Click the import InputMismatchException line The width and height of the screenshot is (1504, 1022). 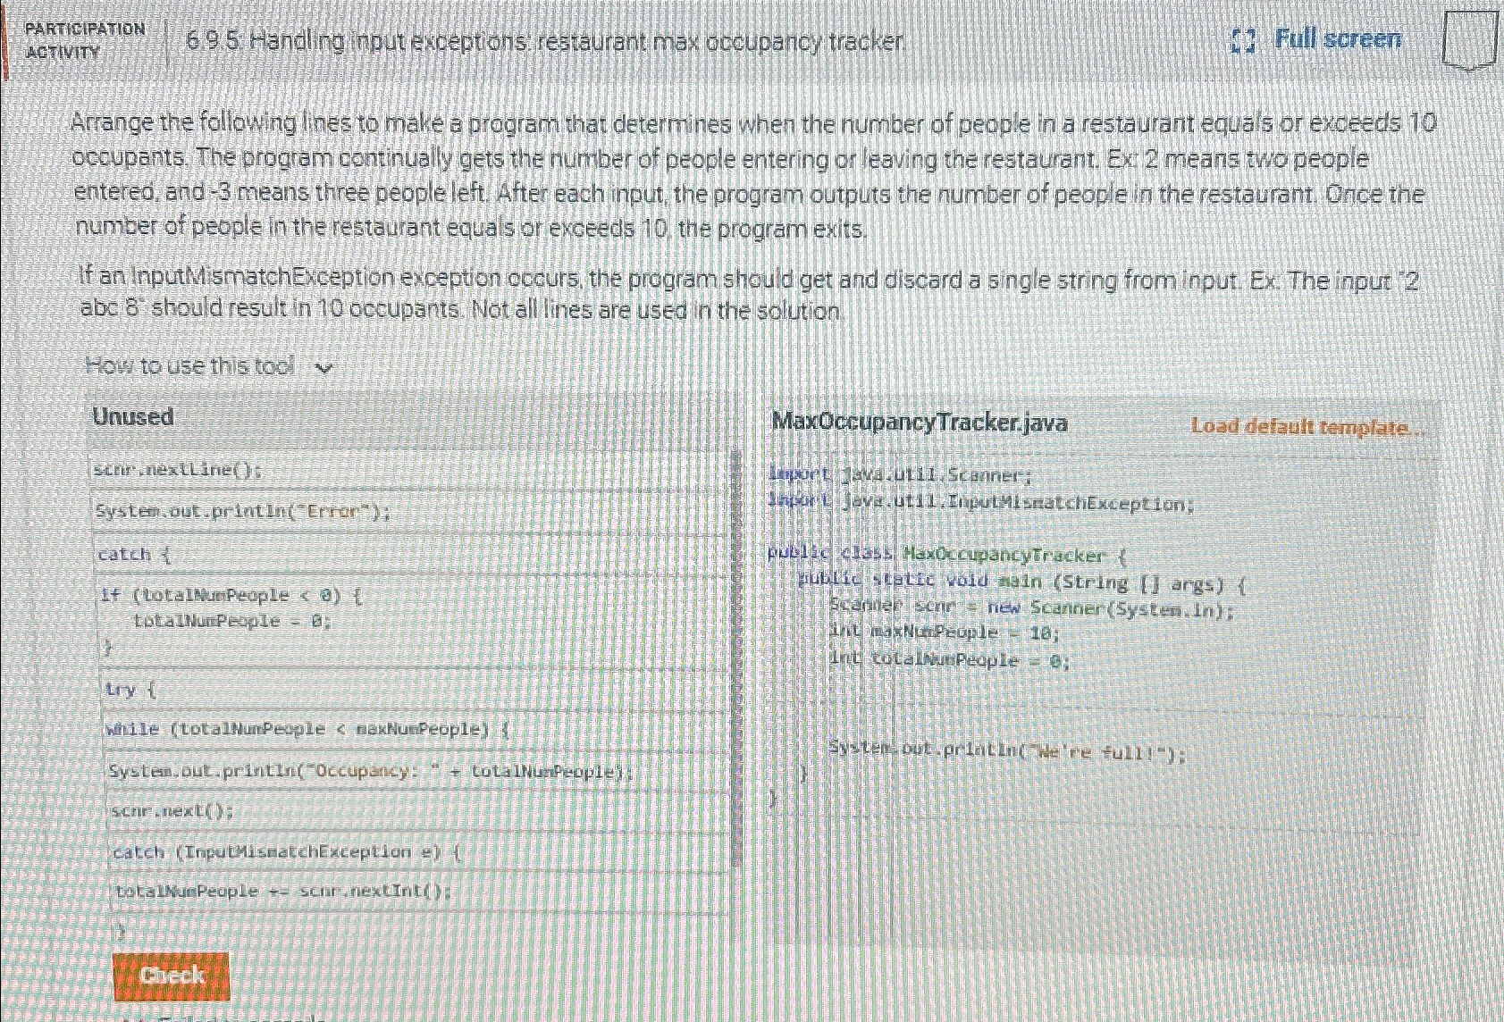[981, 503]
